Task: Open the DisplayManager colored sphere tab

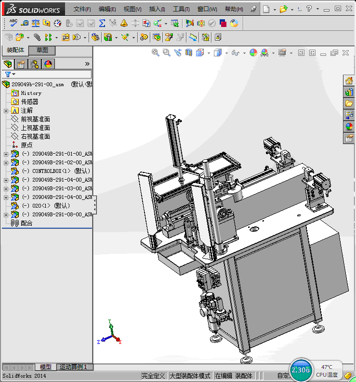Action: click(x=48, y=64)
